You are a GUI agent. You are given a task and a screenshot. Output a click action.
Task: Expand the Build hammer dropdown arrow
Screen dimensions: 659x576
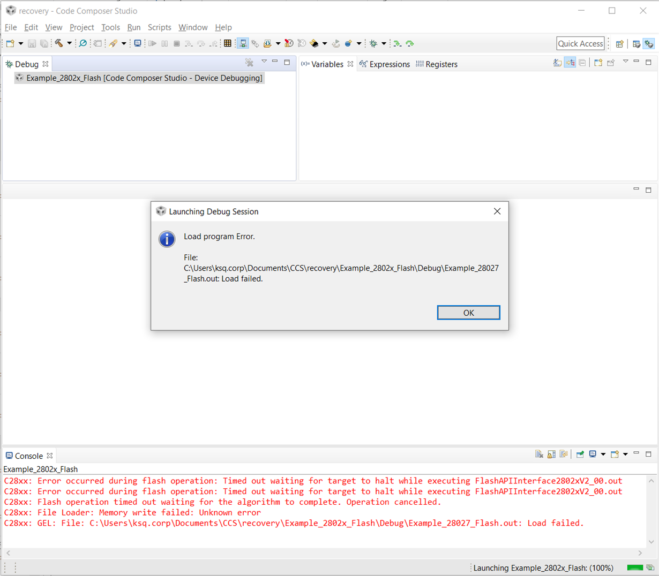(x=69, y=43)
